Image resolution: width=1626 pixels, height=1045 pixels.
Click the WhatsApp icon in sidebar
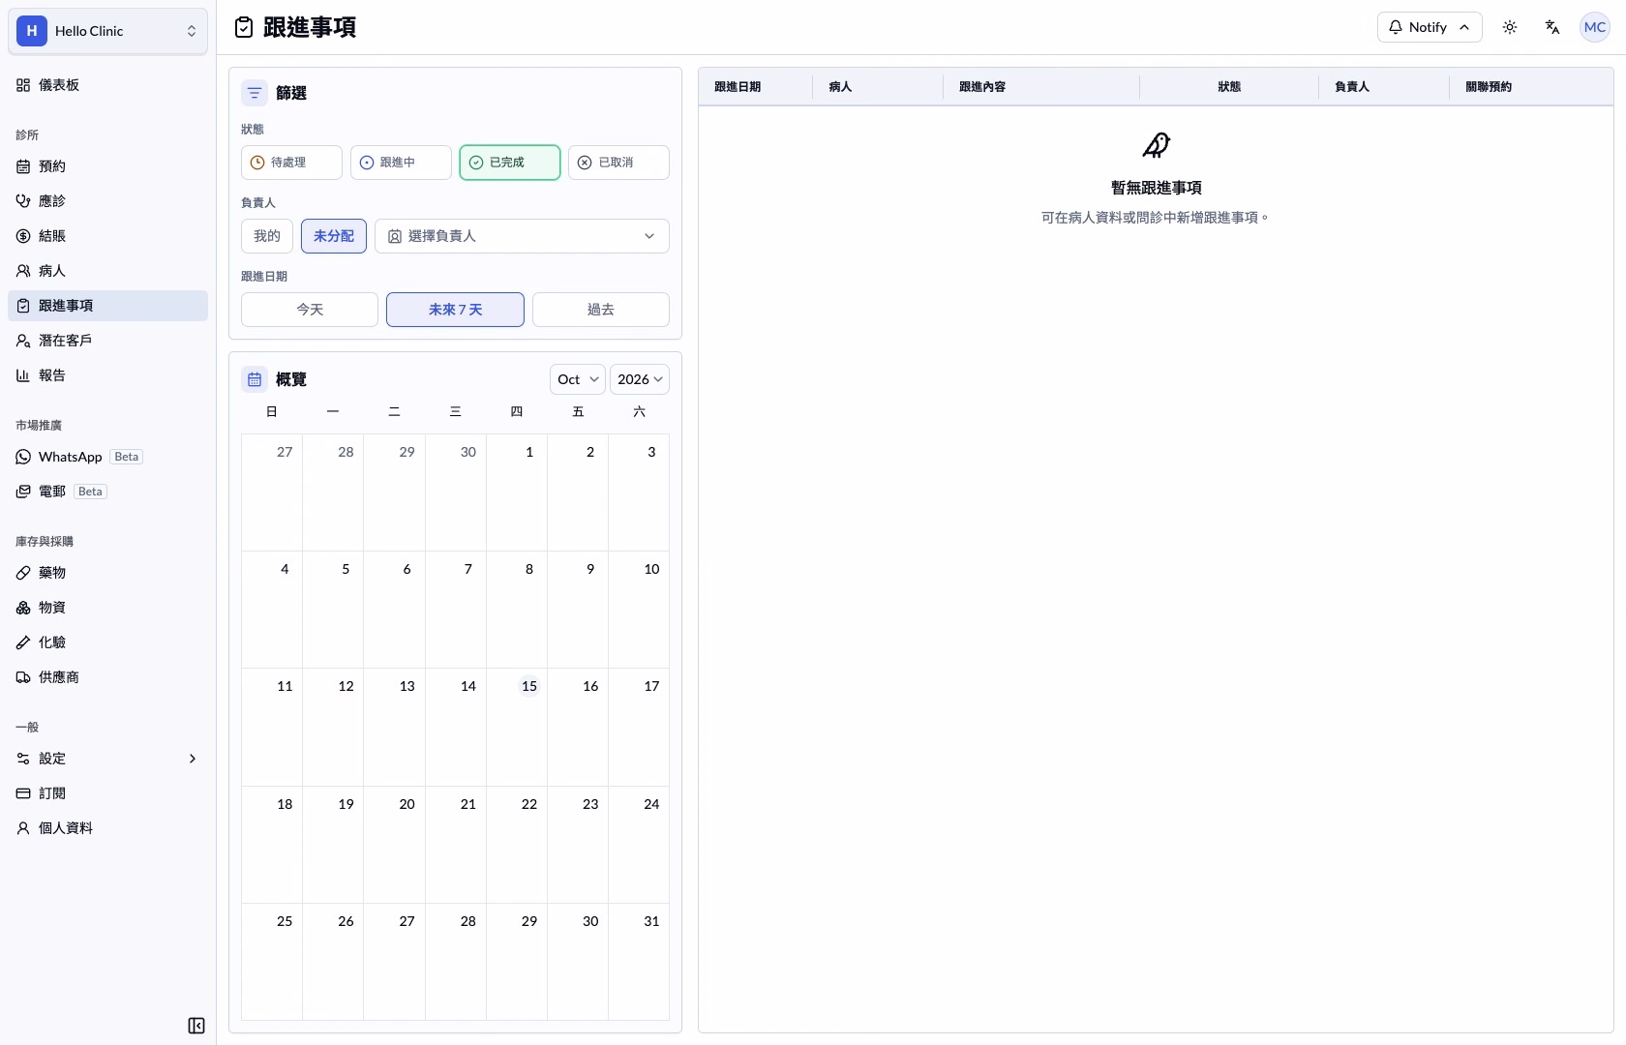pyautogui.click(x=23, y=457)
